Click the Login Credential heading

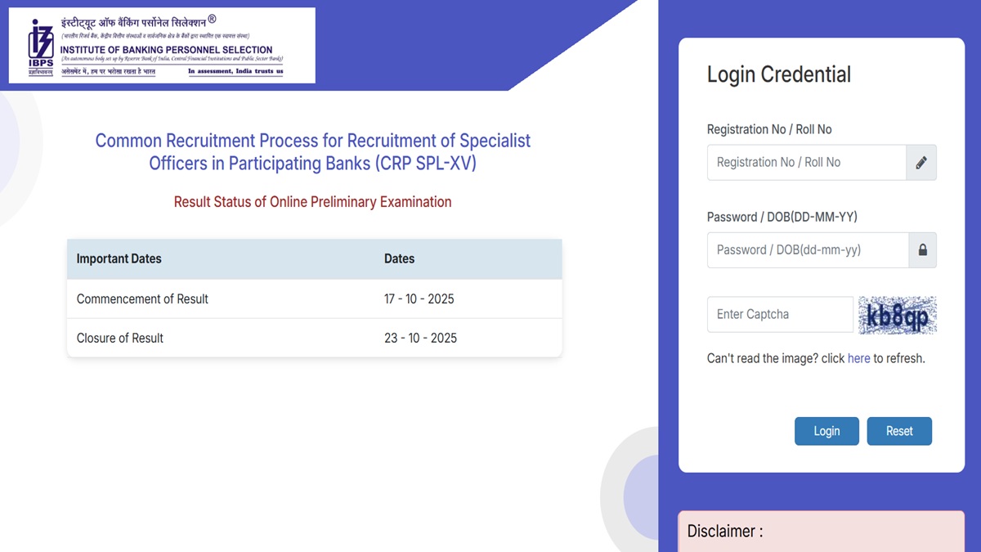click(778, 74)
